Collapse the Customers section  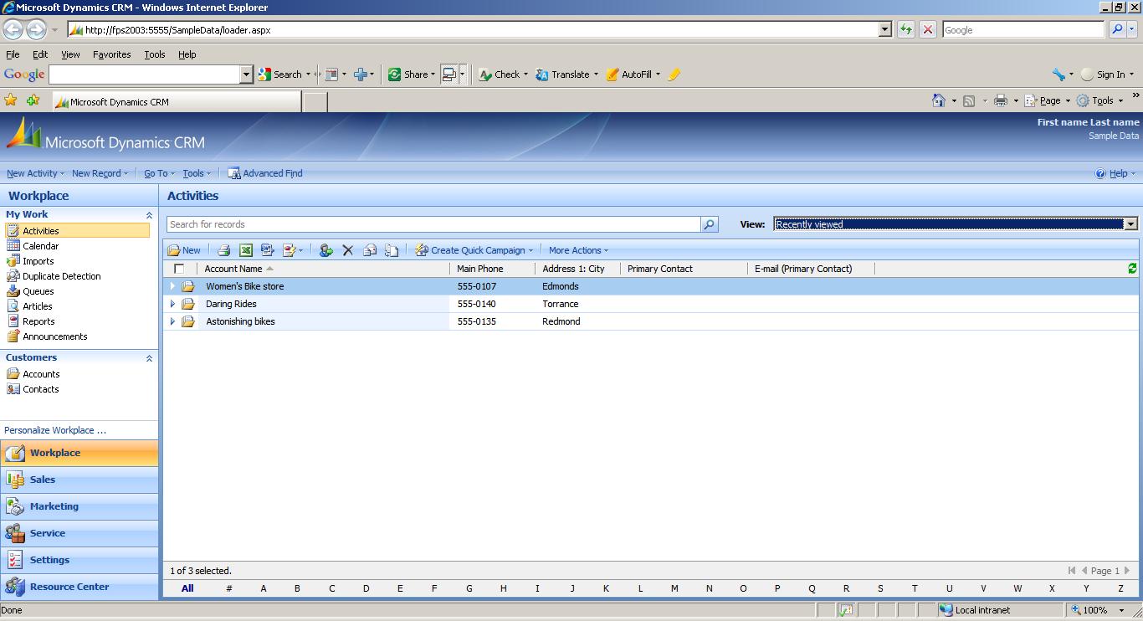(x=150, y=358)
